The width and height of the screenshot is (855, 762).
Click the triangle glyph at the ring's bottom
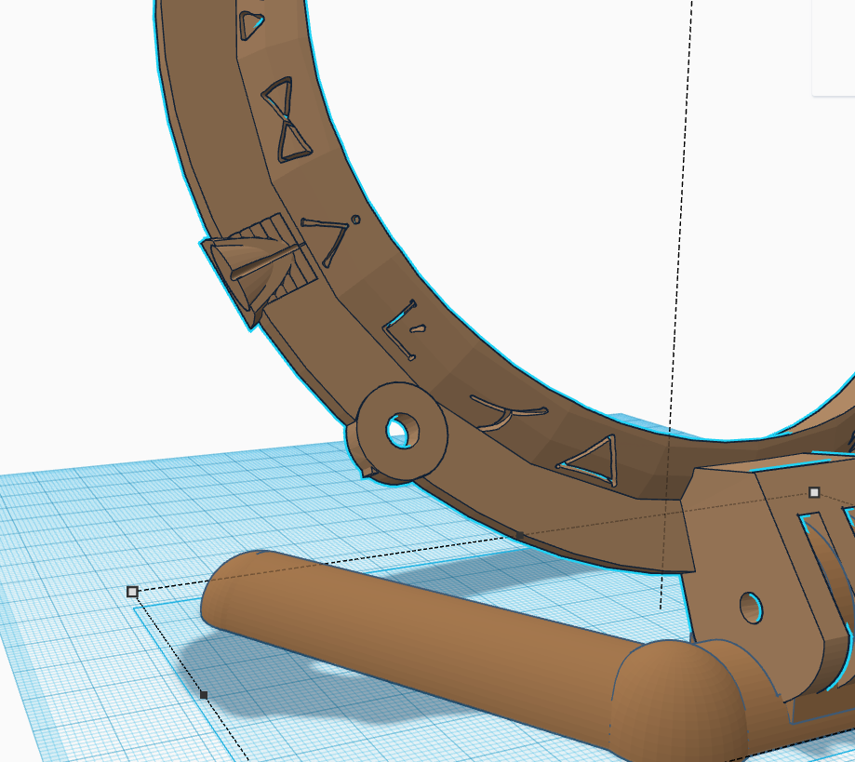click(589, 461)
